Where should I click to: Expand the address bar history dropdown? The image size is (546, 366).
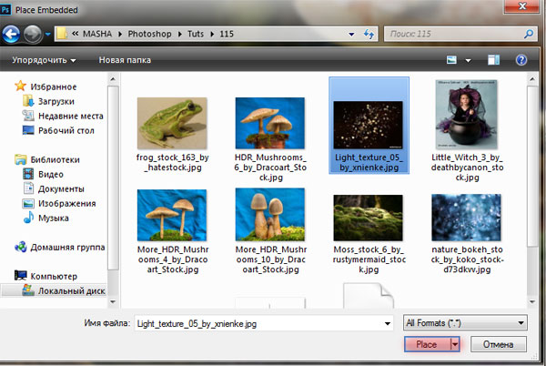[351, 34]
